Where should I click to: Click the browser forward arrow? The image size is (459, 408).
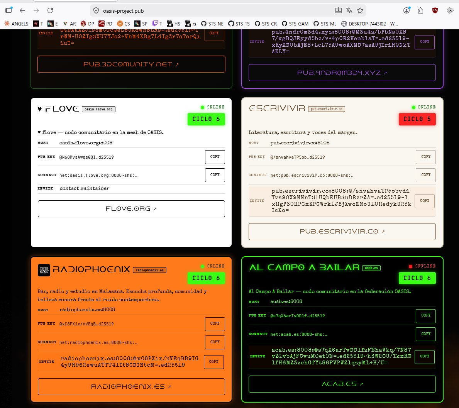tap(36, 10)
